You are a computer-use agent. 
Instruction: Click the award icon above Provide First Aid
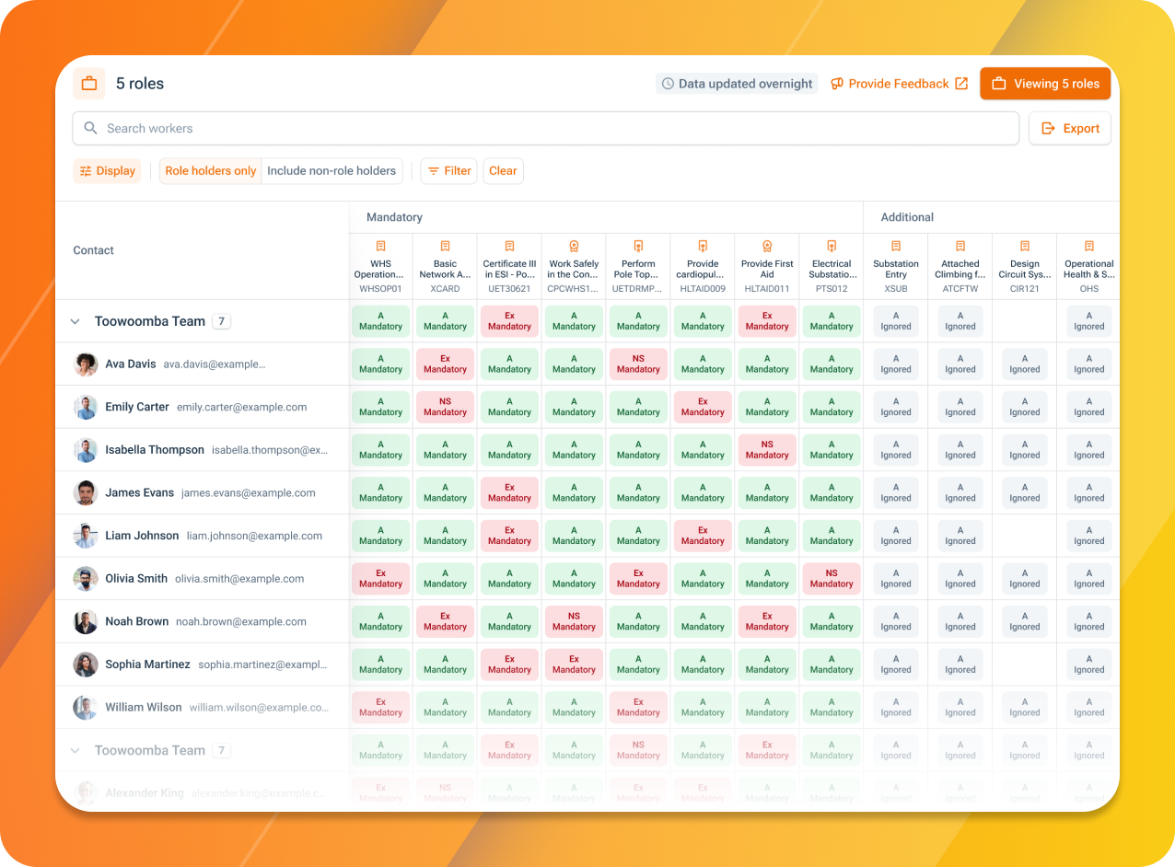[767, 247]
